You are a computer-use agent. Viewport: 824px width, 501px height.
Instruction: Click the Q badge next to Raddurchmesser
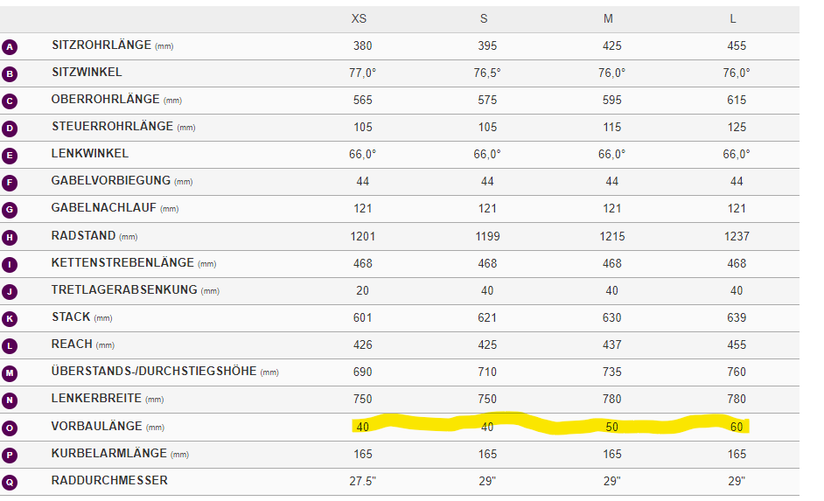10,482
